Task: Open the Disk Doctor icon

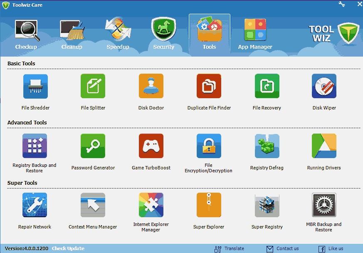Action: [x=151, y=86]
